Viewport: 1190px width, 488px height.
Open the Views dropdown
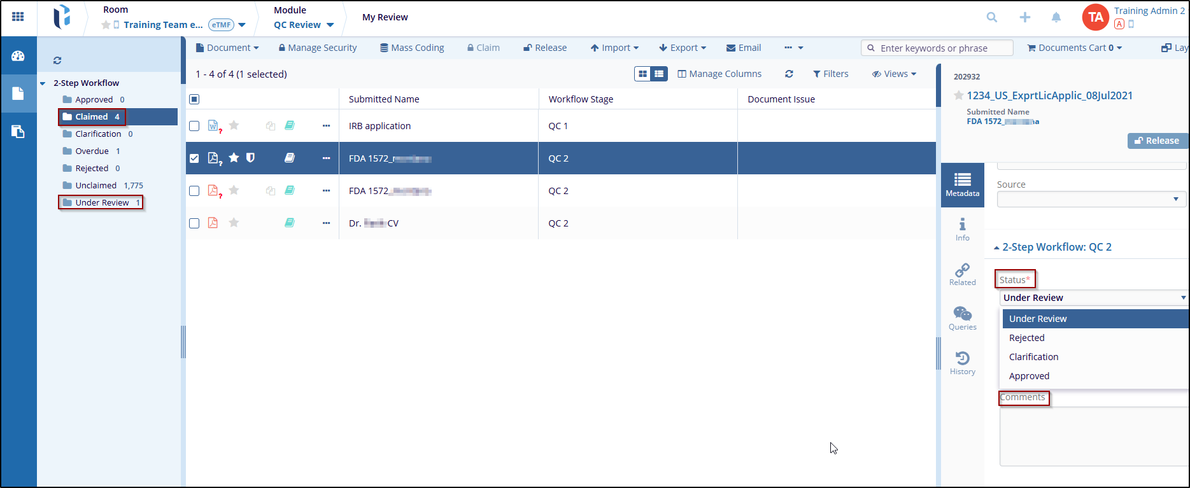(x=894, y=74)
